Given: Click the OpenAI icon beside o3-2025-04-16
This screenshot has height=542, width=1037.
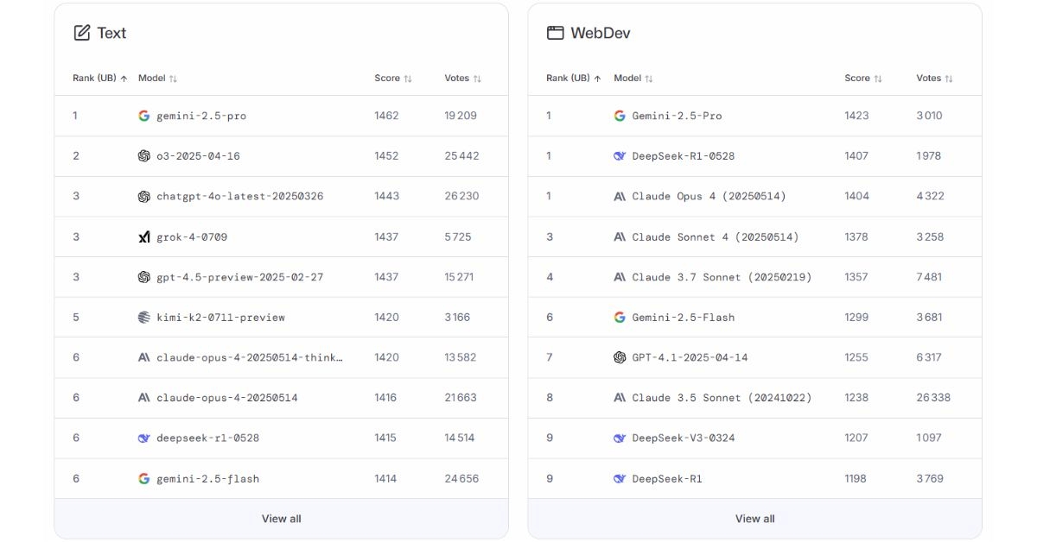Looking at the screenshot, I should pos(144,156).
